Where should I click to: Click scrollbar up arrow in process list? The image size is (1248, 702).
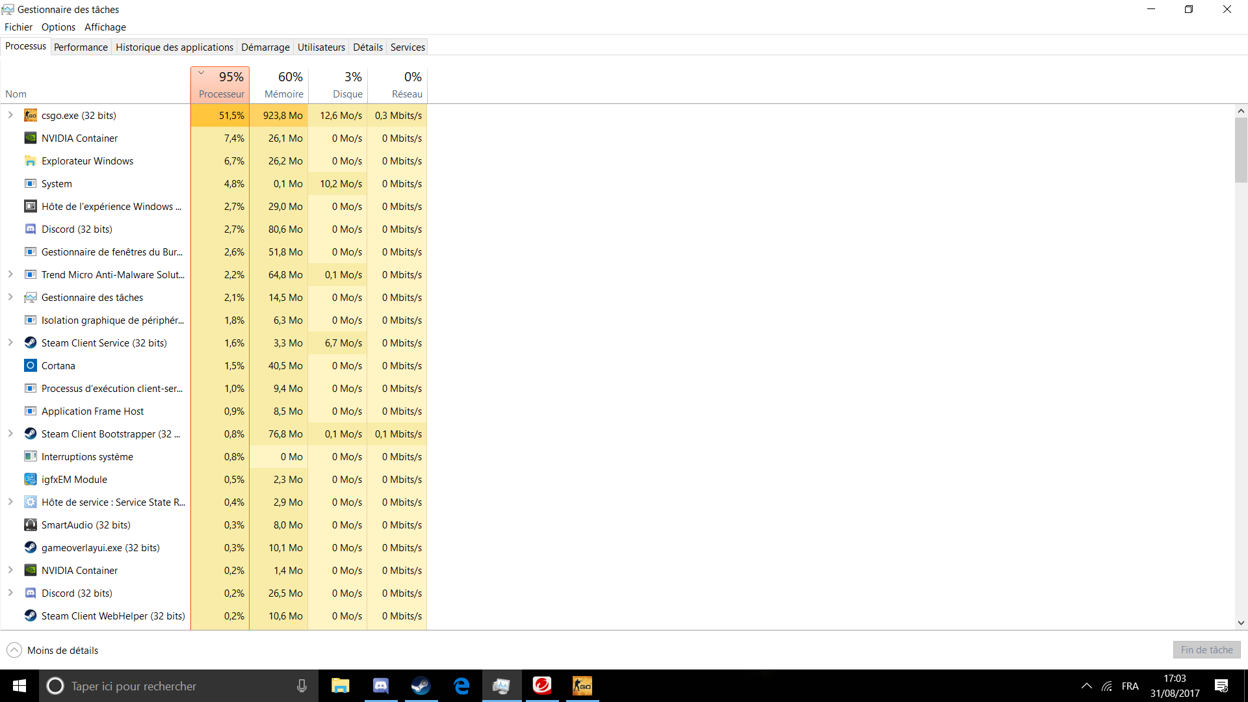[1241, 111]
